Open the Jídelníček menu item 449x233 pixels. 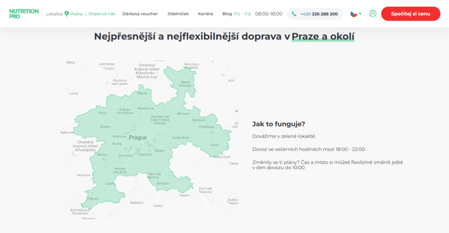(x=178, y=14)
